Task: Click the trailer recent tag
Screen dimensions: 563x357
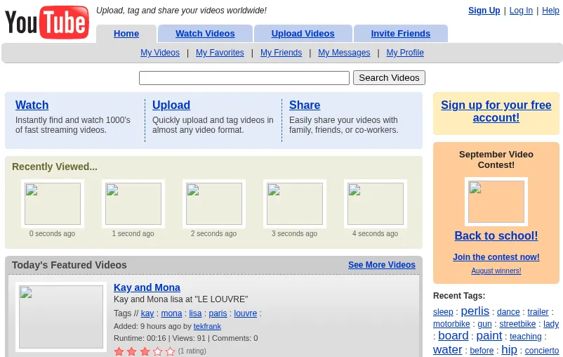Action: pos(538,312)
